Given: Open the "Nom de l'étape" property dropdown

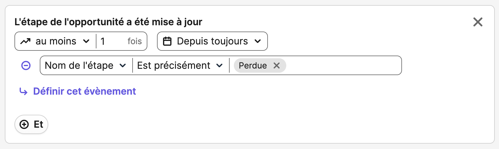Looking at the screenshot, I should point(86,65).
